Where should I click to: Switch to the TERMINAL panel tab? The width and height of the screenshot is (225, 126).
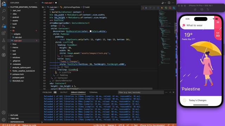[94, 92]
